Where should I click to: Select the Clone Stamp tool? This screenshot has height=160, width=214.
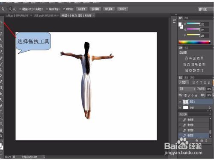(1, 70)
